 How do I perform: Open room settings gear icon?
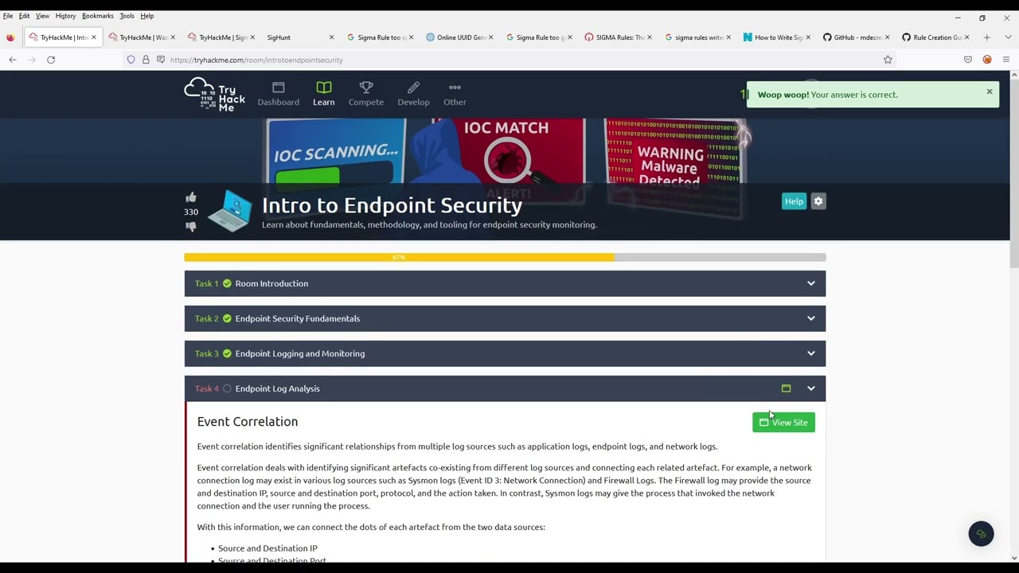(x=818, y=201)
